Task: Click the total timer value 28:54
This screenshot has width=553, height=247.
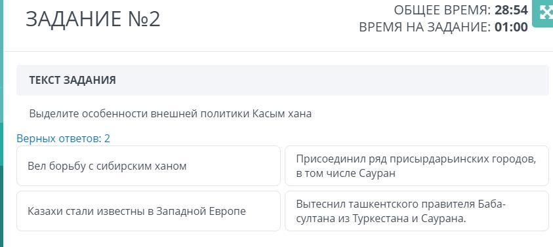Action: click(x=512, y=10)
